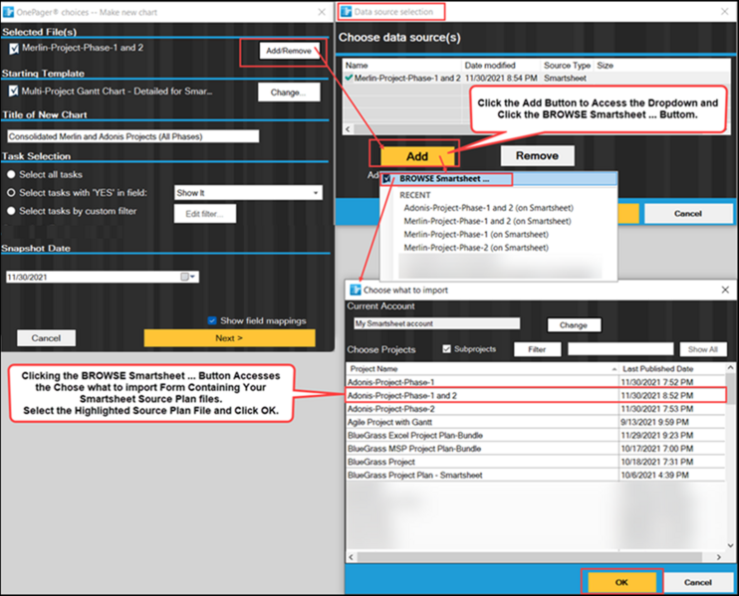Toggle the Show field mappings checkbox
This screenshot has height=596, width=739.
coord(212,320)
